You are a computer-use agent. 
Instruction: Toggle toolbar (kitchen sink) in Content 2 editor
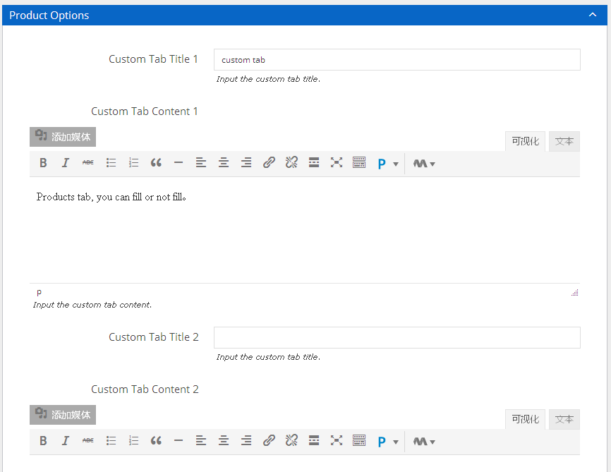pos(359,441)
